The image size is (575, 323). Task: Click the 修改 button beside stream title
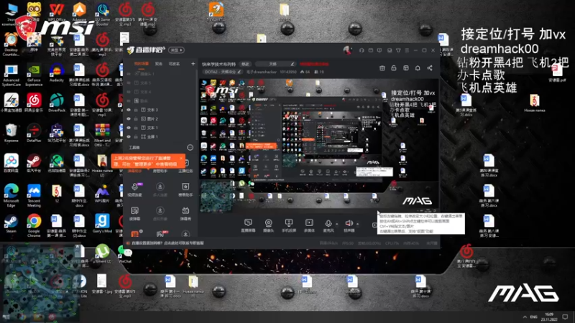point(245,64)
